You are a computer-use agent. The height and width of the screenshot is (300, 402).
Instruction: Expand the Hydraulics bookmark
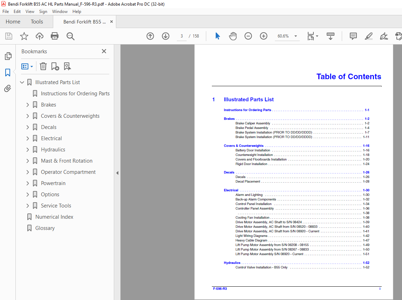click(28, 150)
